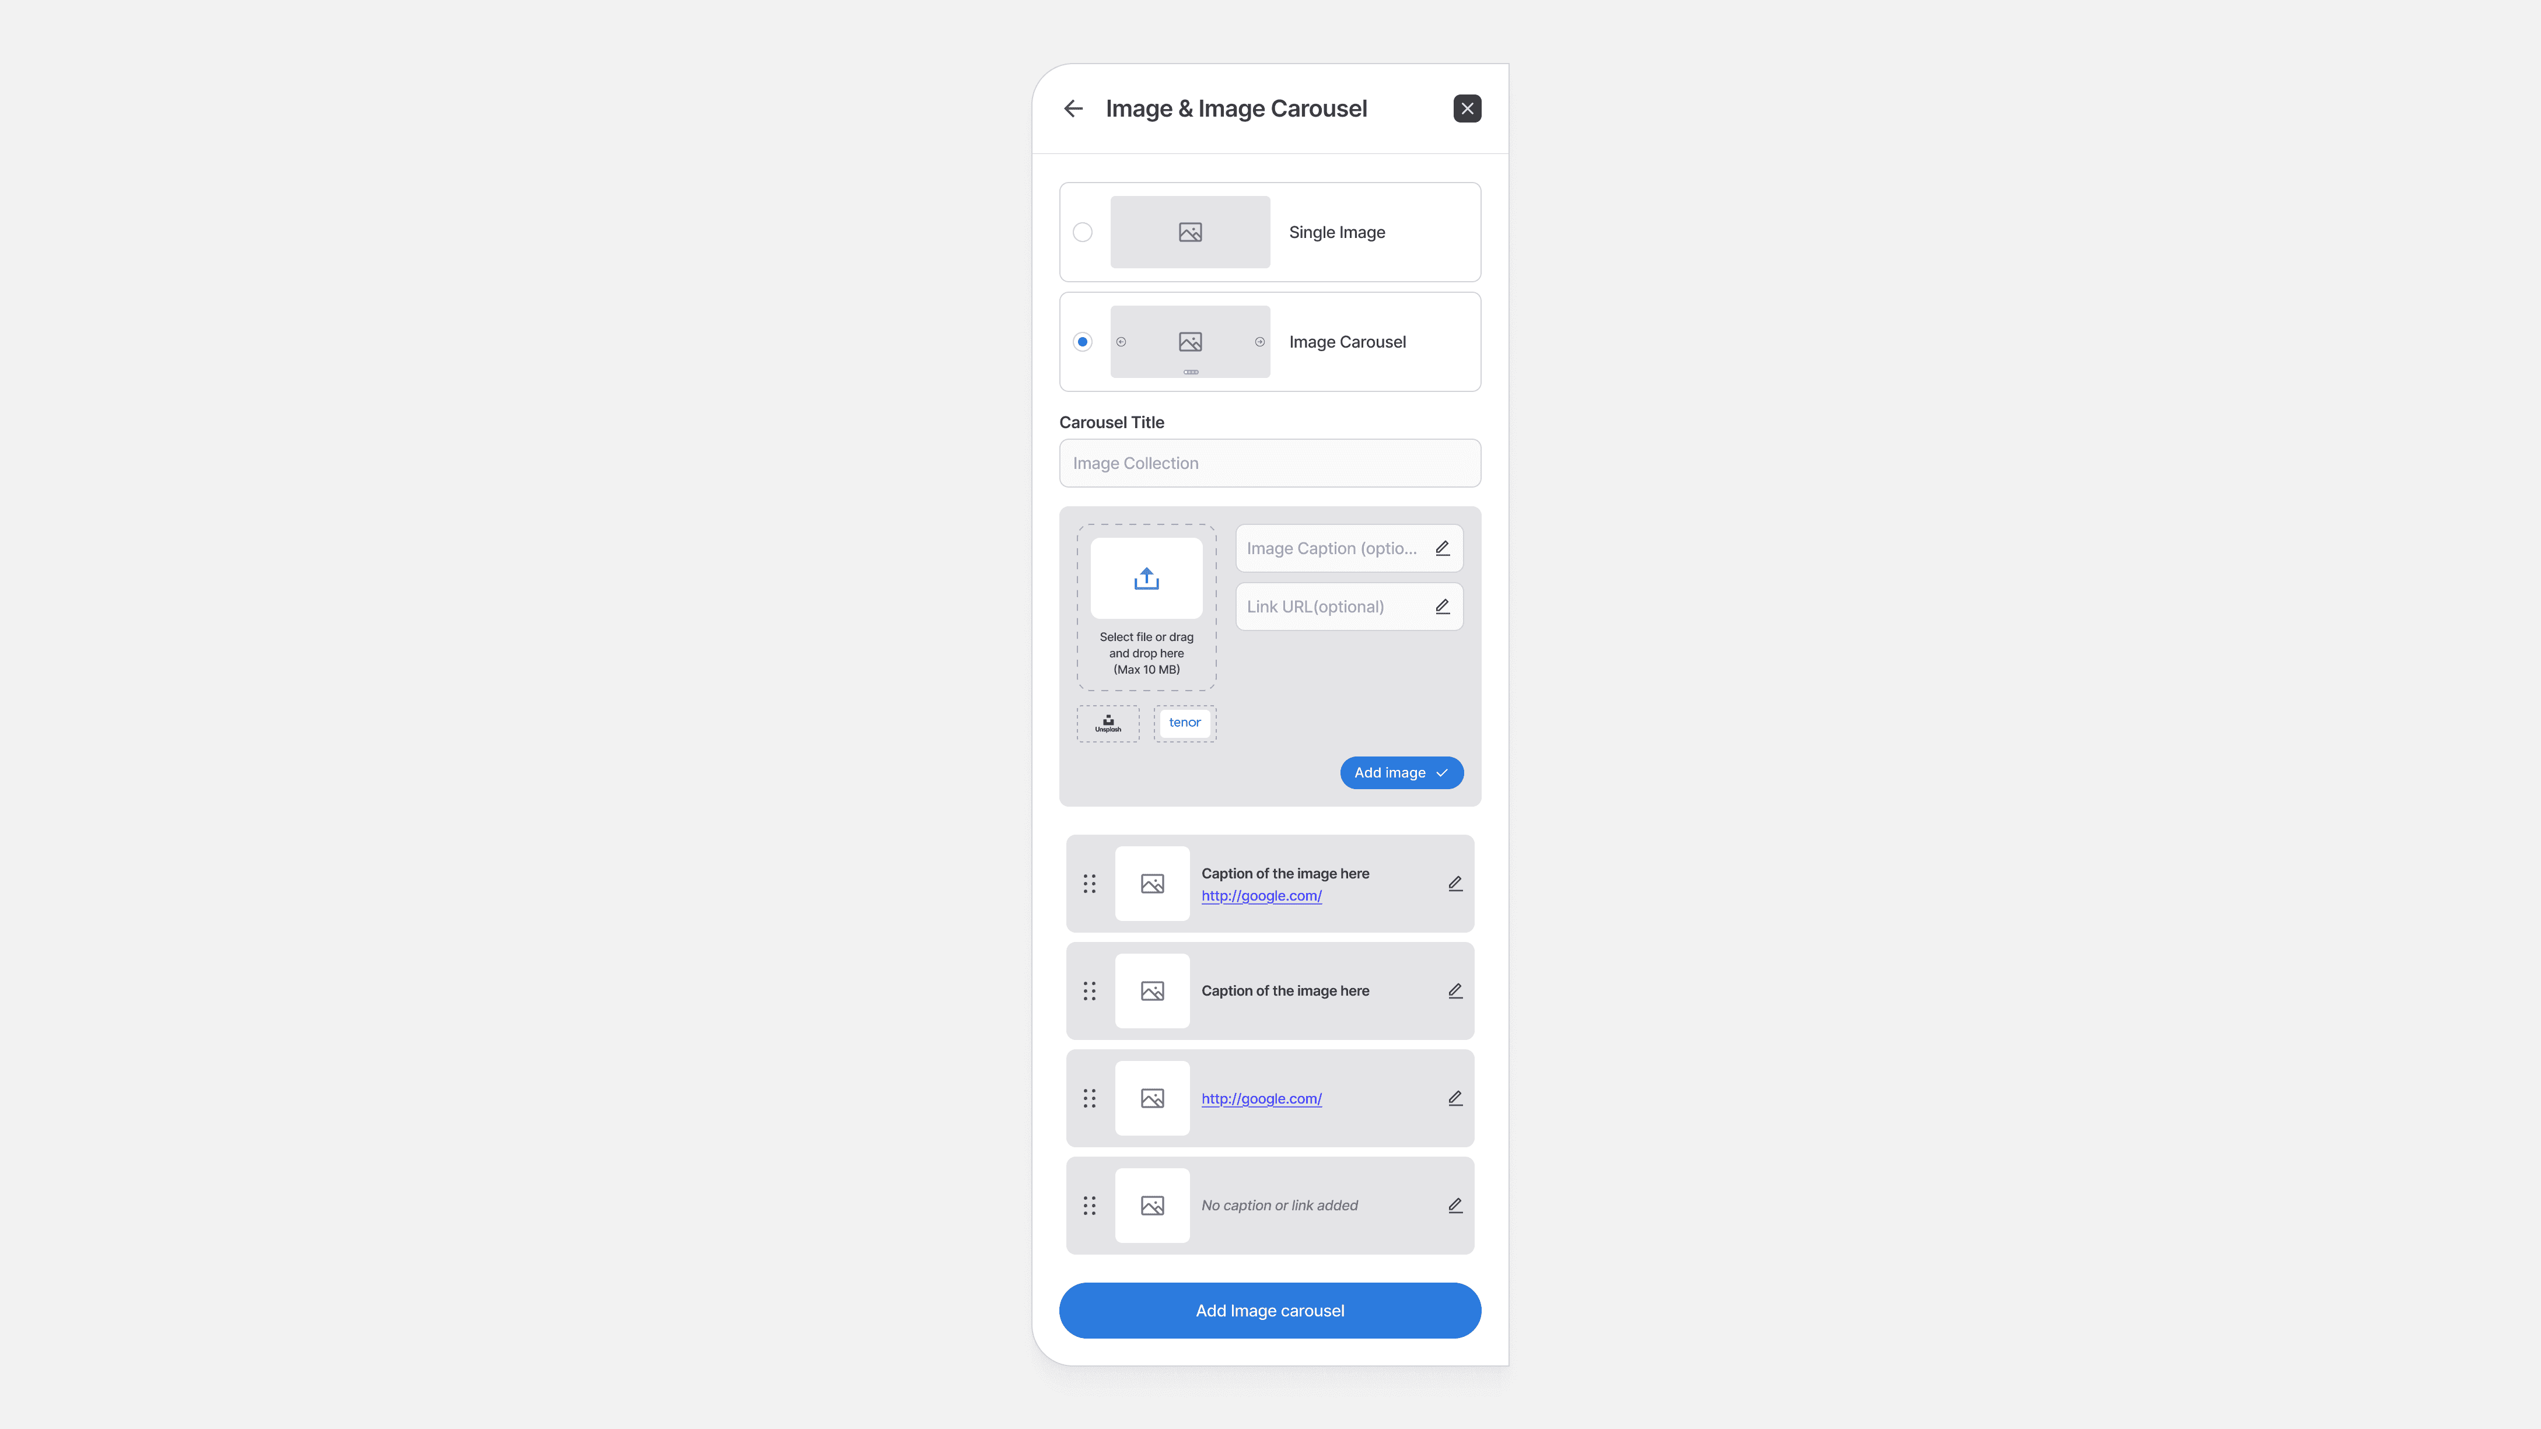Edit the item with no caption or link

pyautogui.click(x=1455, y=1205)
